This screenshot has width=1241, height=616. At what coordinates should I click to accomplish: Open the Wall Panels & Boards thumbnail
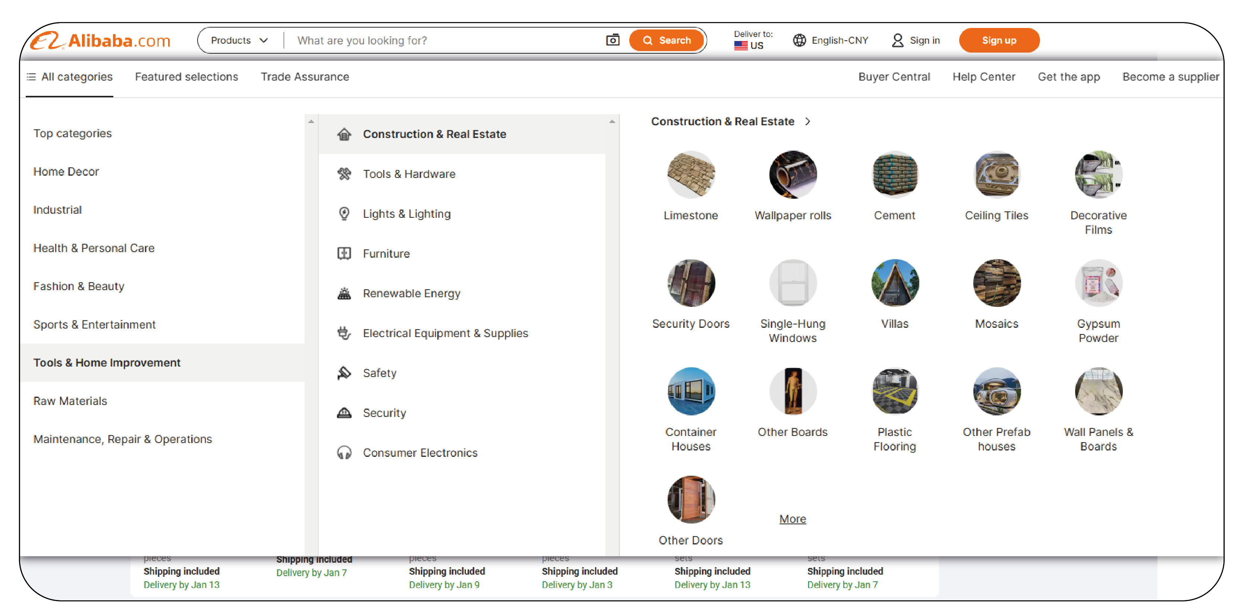pyautogui.click(x=1098, y=392)
